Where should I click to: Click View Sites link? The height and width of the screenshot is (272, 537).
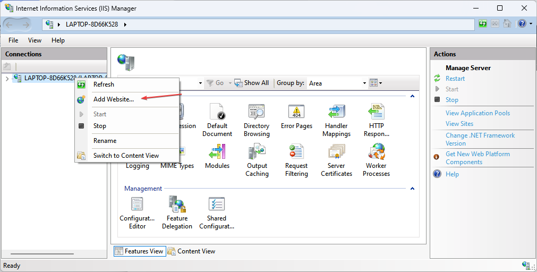pos(459,124)
